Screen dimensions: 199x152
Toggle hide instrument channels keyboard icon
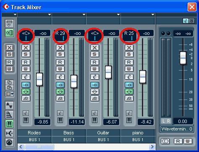point(10,124)
